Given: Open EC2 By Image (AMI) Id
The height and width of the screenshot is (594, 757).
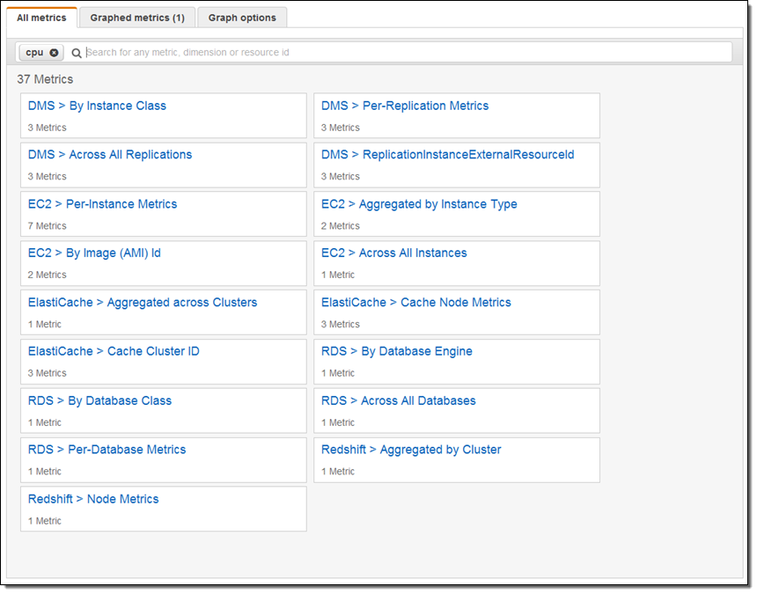Looking at the screenshot, I should coord(94,253).
